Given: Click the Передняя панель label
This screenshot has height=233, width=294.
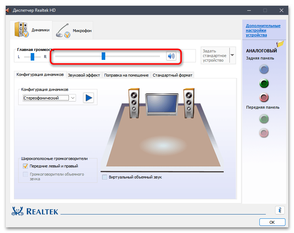Looking at the screenshot, I should pos(263,108).
